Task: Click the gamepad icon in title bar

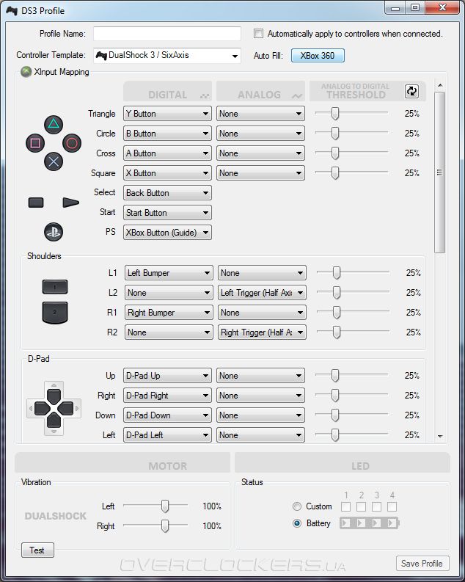Action: click(12, 11)
